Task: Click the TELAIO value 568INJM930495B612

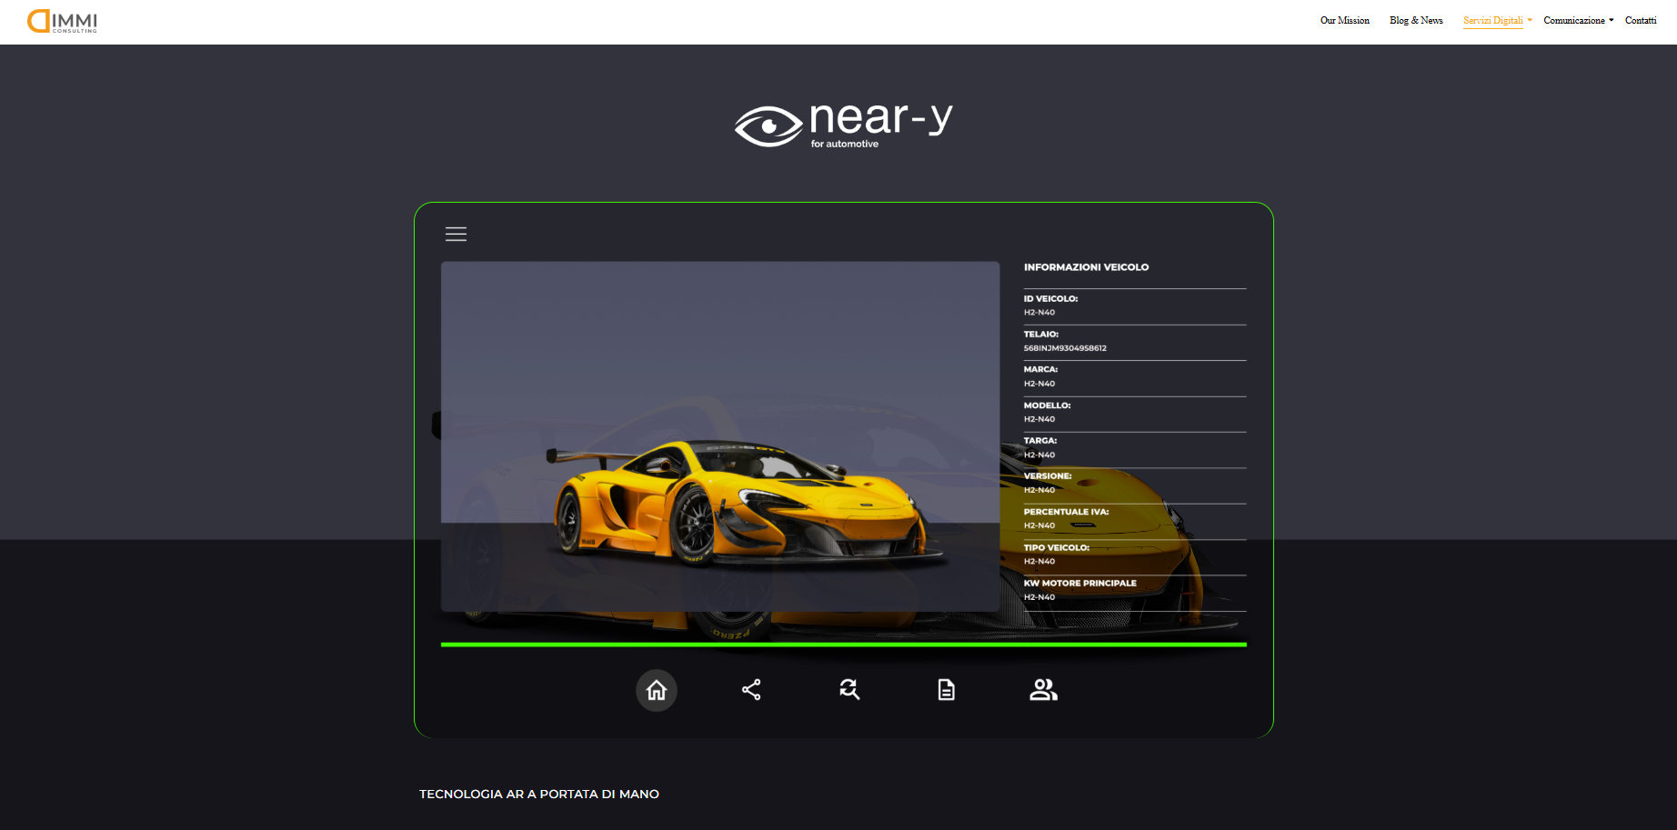Action: pos(1065,348)
